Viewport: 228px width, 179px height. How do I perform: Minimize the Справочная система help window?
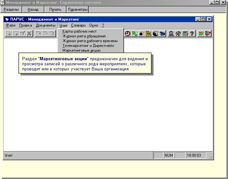[x=212, y=2]
